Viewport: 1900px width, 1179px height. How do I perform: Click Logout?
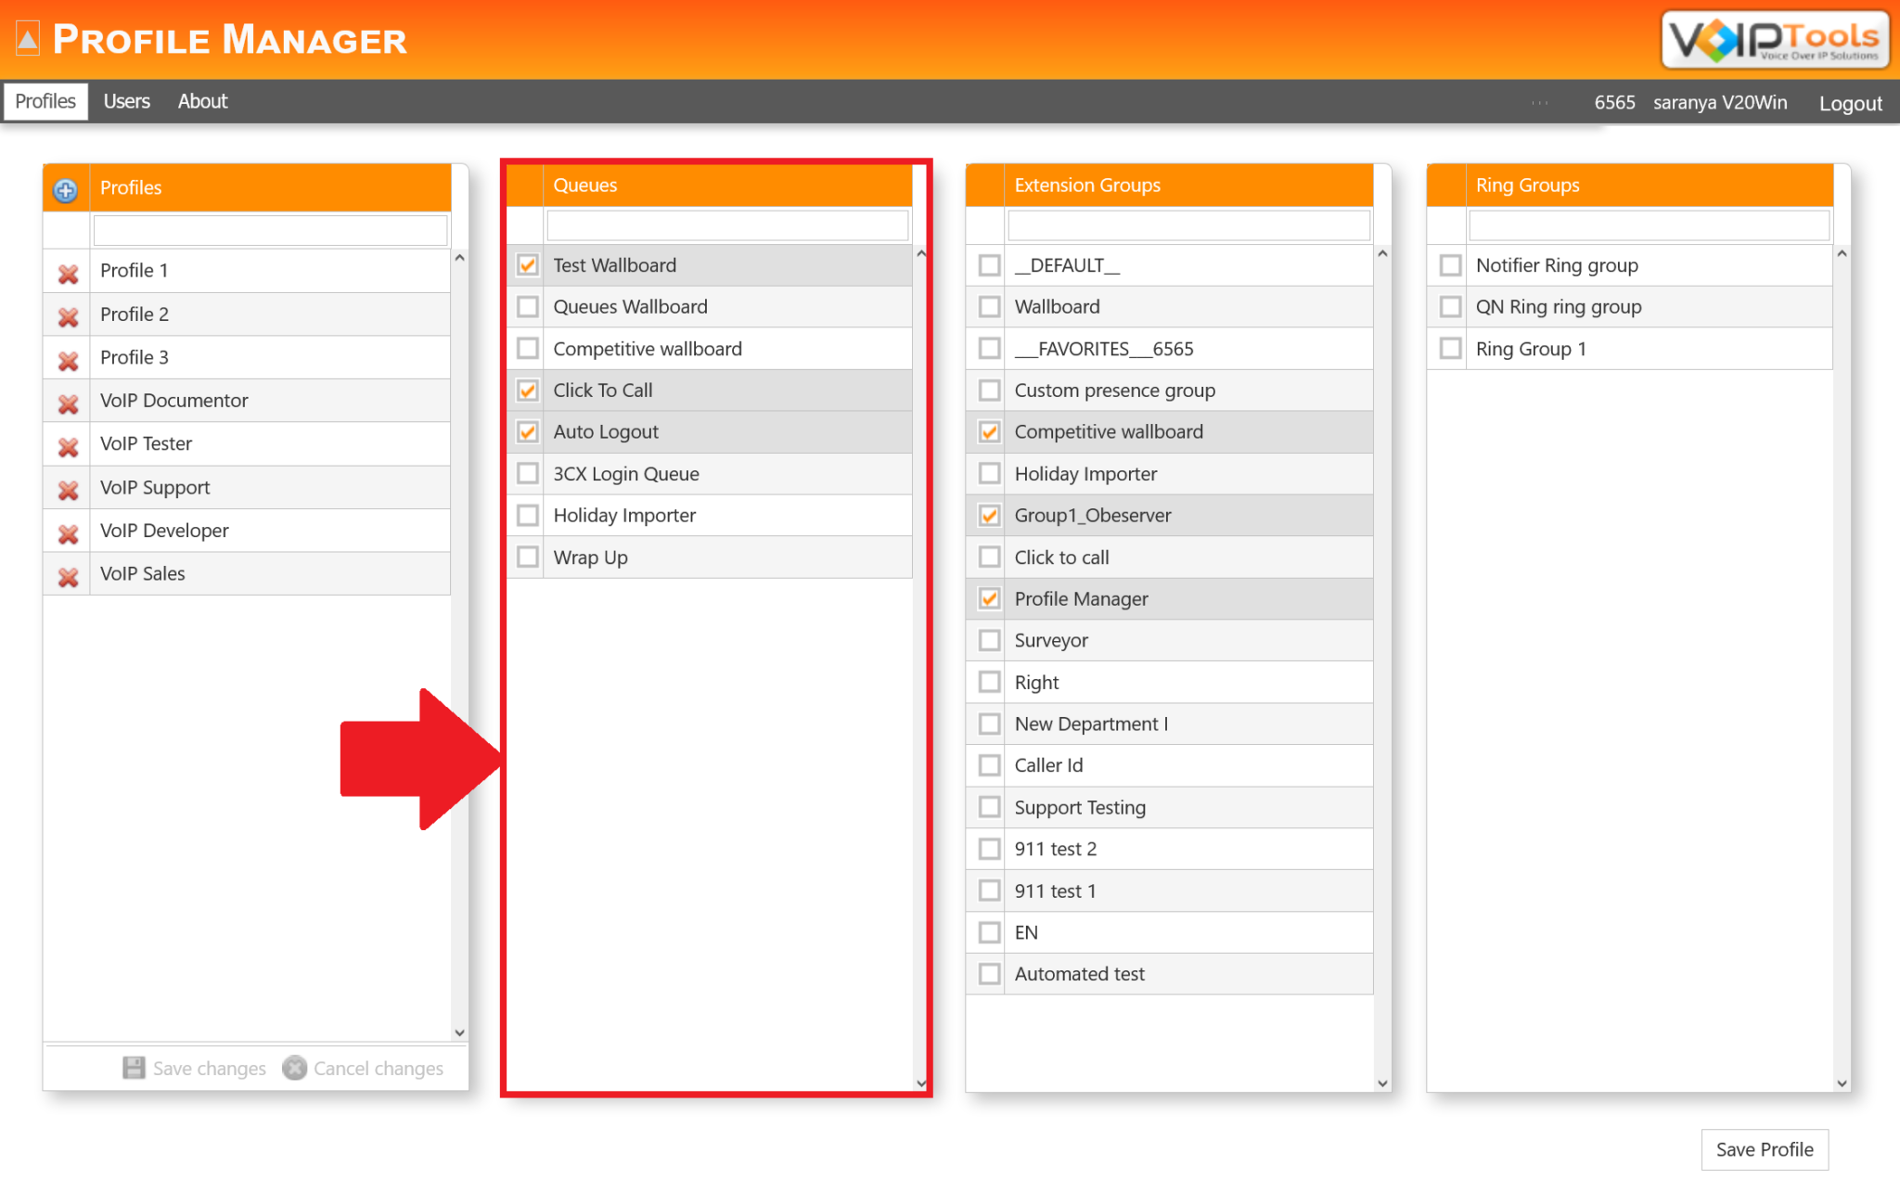(1850, 103)
